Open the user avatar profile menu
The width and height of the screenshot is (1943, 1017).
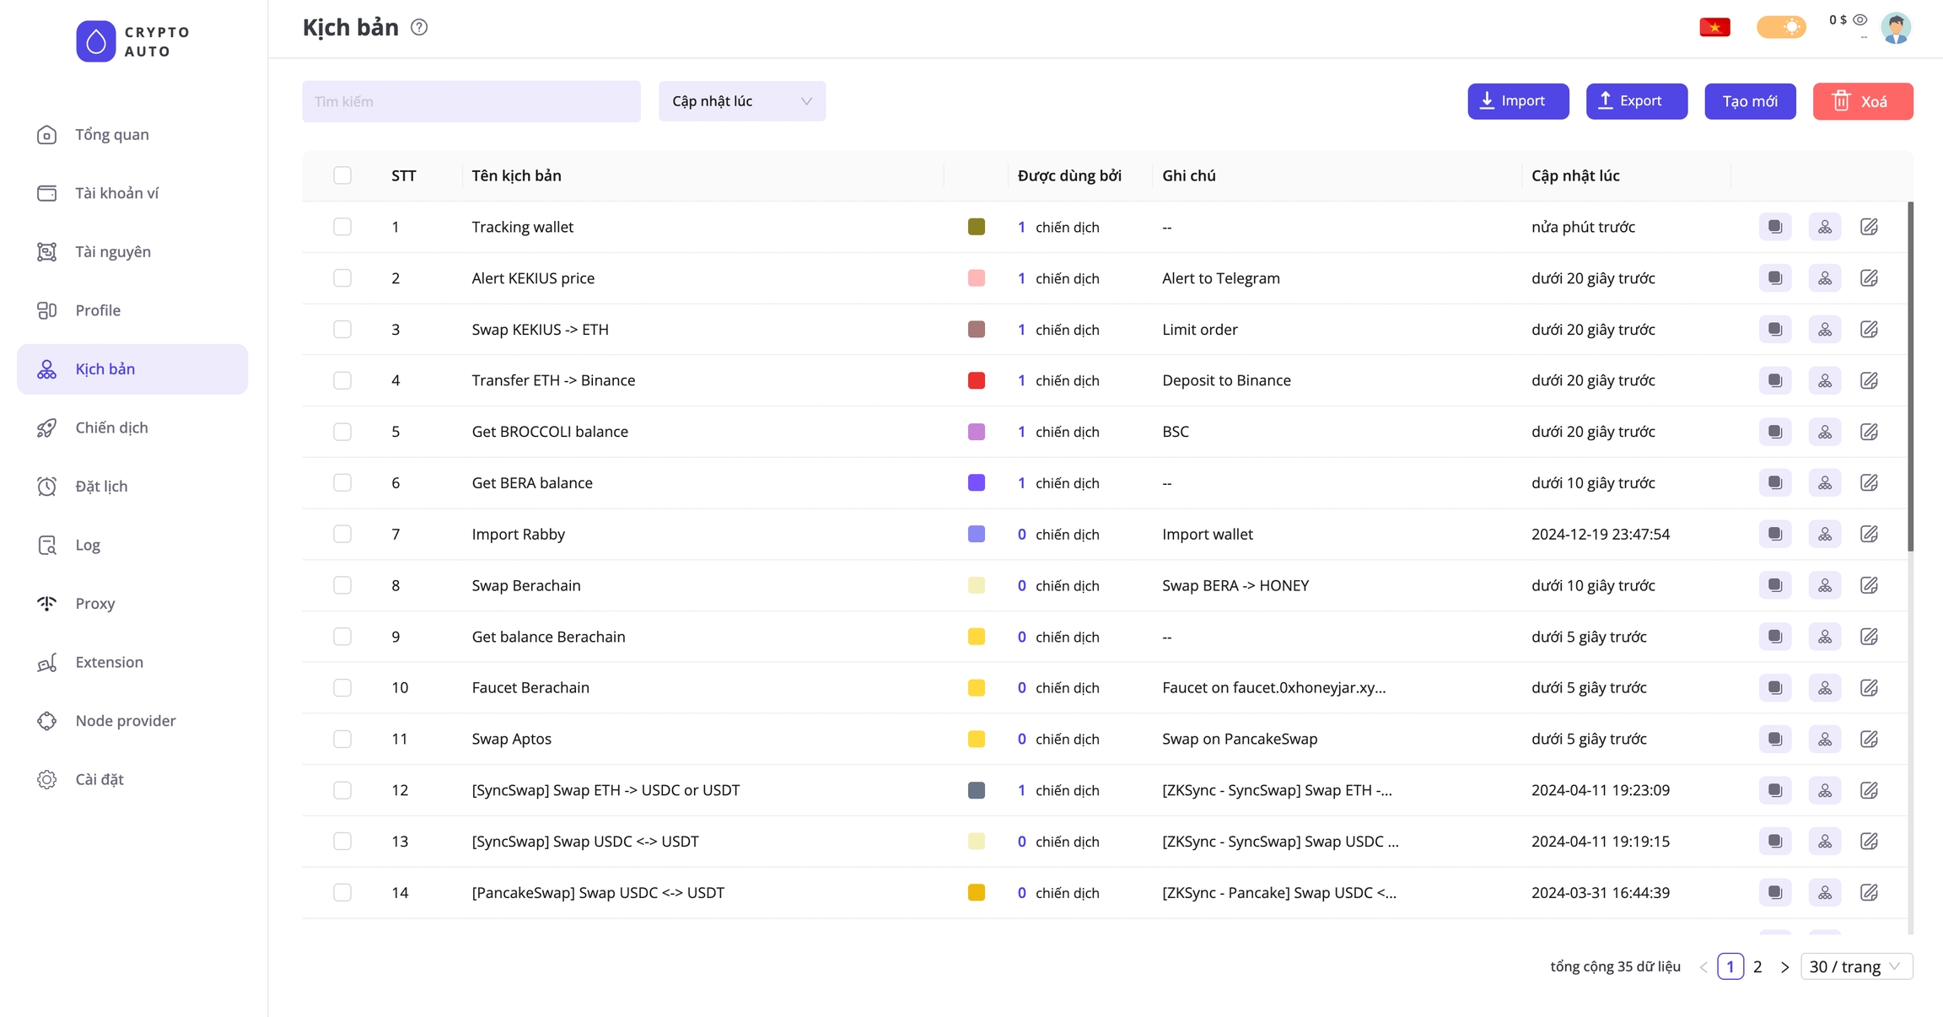pyautogui.click(x=1895, y=27)
